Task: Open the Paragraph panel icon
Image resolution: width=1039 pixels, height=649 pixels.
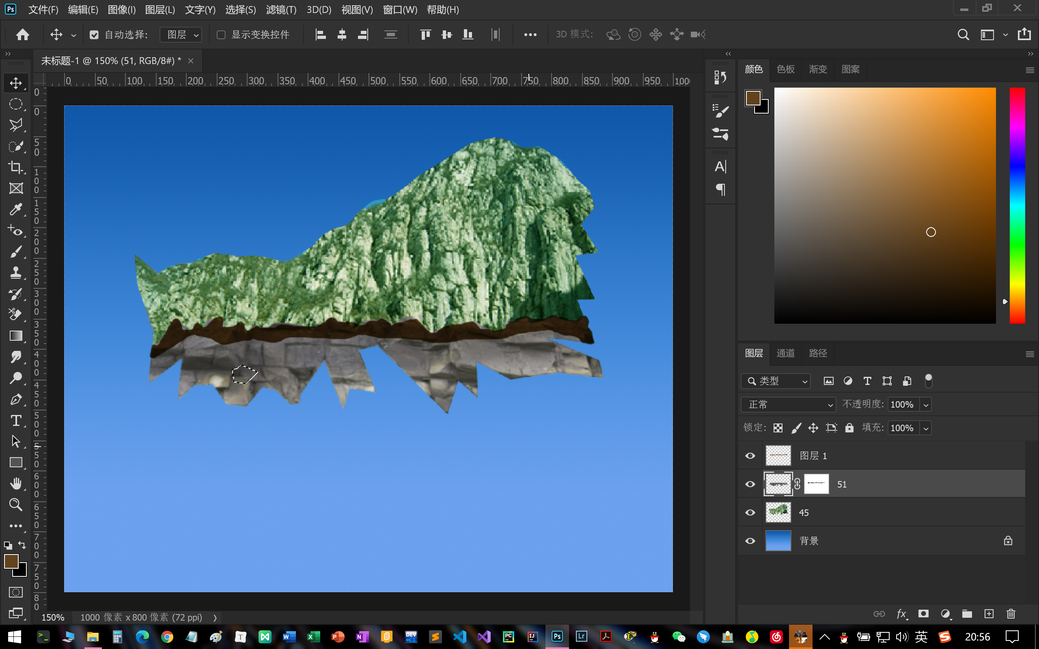Action: pyautogui.click(x=720, y=189)
